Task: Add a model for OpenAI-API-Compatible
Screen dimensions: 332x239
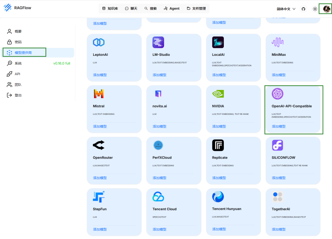Action: pos(279,126)
